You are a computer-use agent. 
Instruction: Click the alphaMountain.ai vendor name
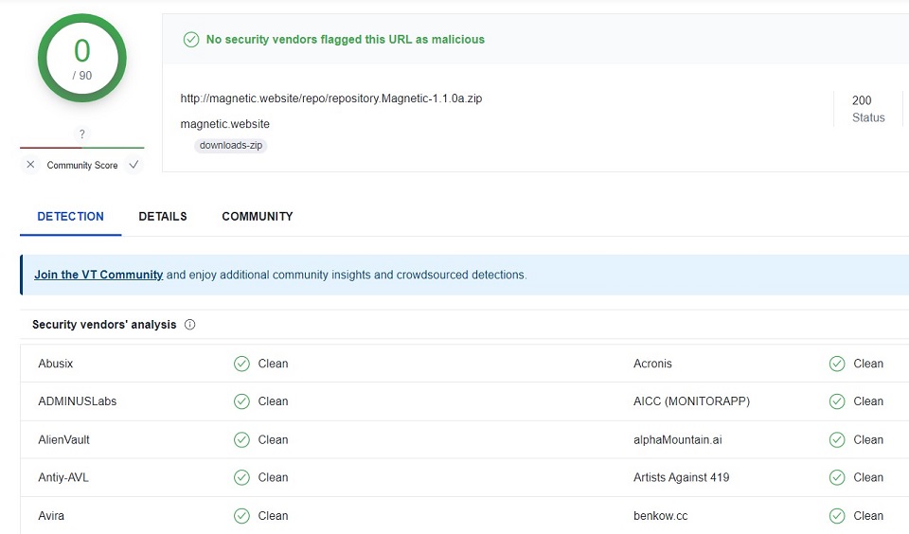(x=678, y=439)
